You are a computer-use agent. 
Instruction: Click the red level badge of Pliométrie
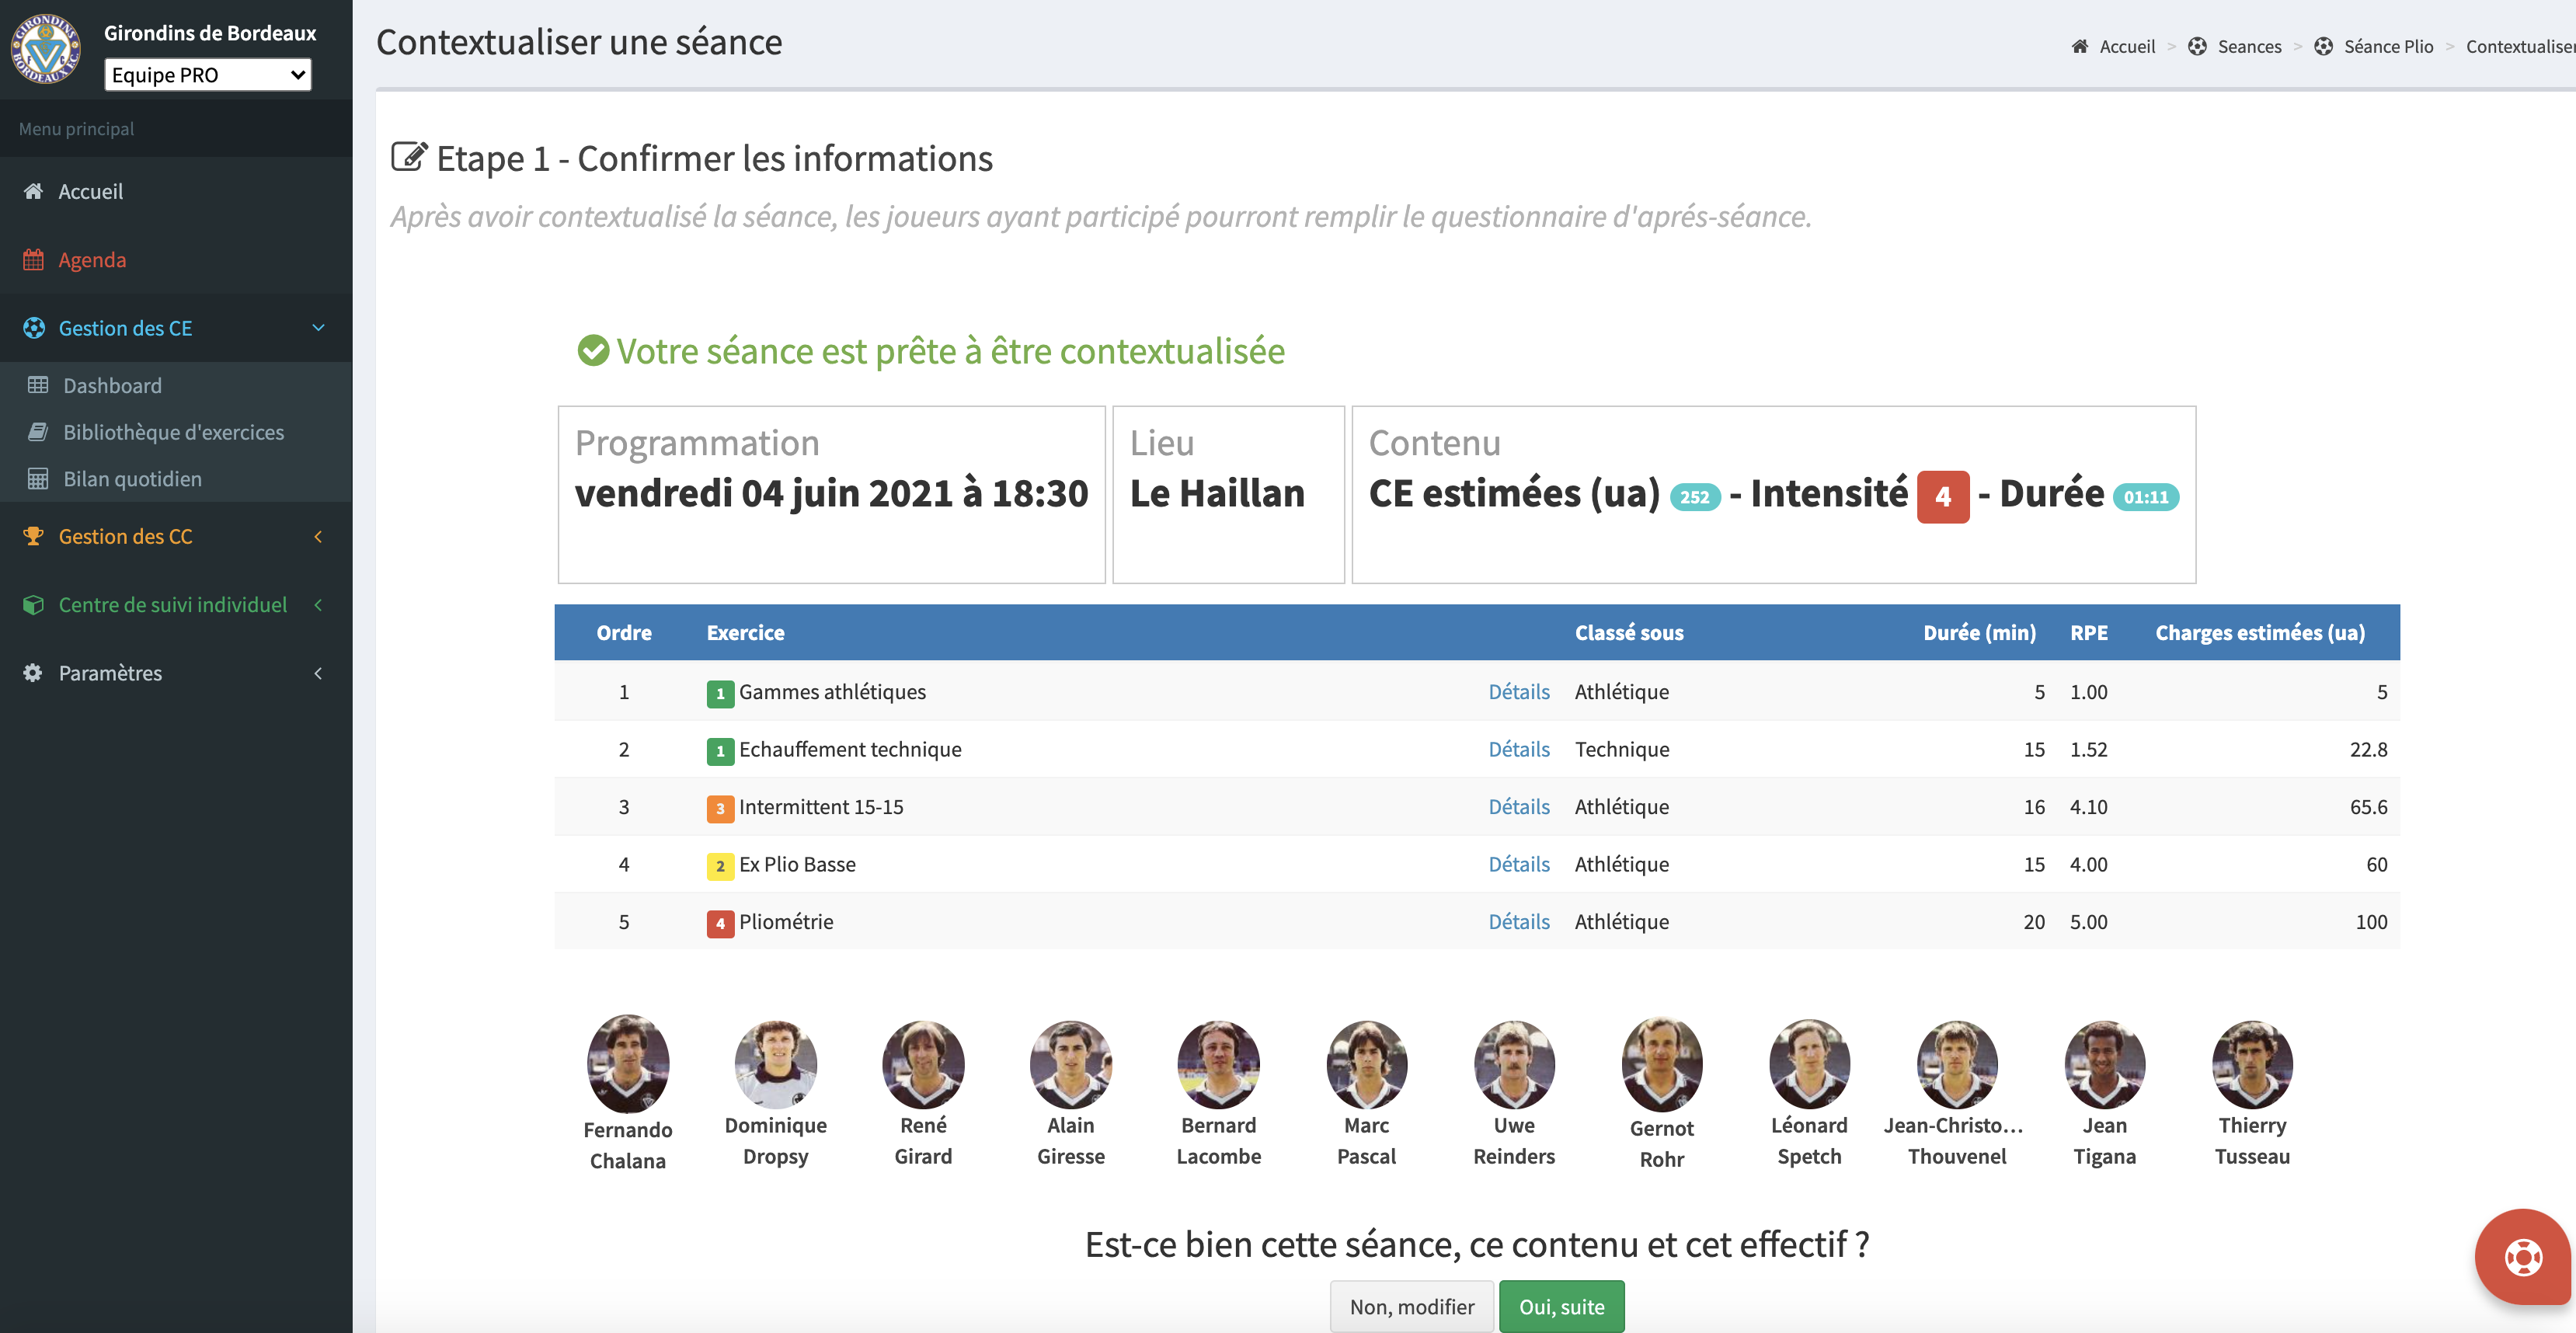tap(720, 923)
